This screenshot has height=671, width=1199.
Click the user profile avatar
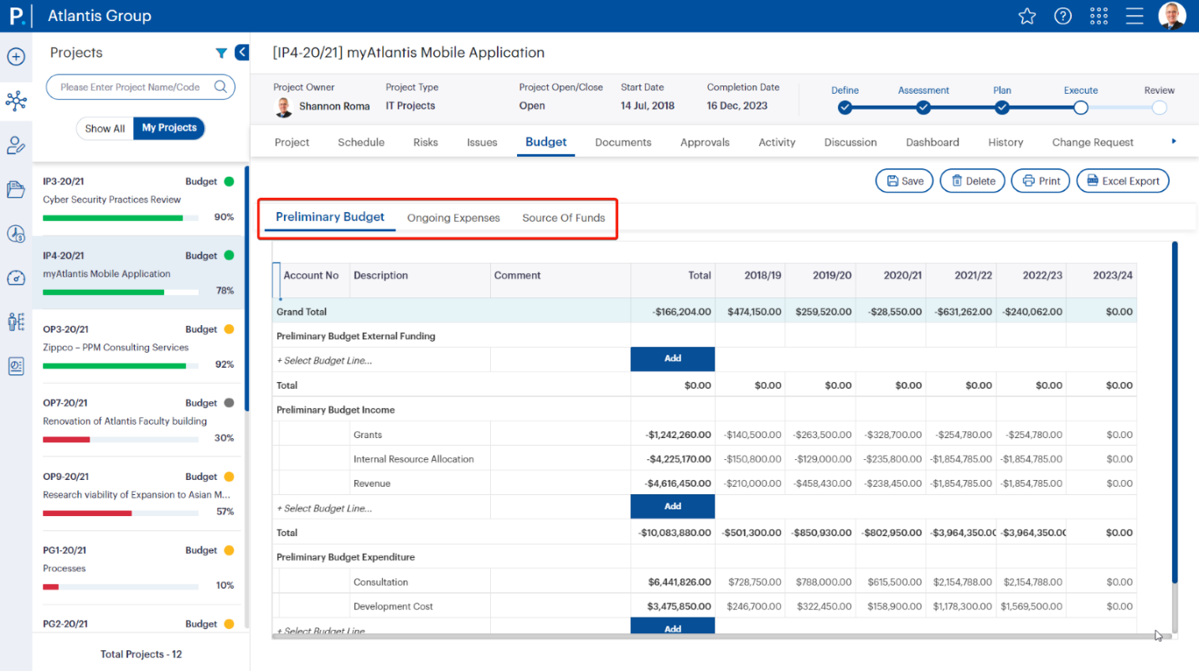tap(1172, 16)
